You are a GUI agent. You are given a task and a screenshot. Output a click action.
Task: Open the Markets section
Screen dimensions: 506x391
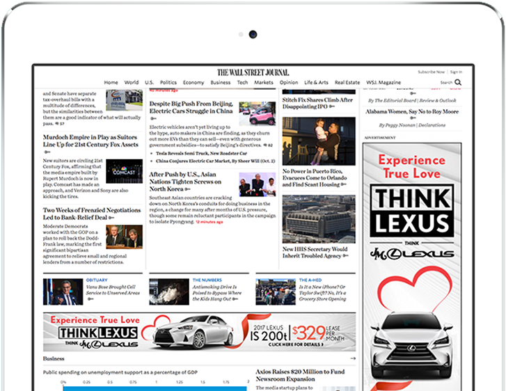(263, 83)
